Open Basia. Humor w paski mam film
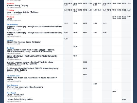The width and height of the screenshot is (137, 103). 31,51
